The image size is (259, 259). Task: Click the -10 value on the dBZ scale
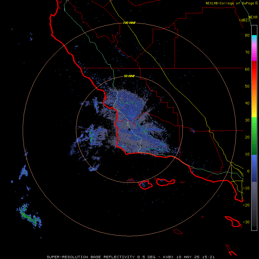click(x=246, y=188)
